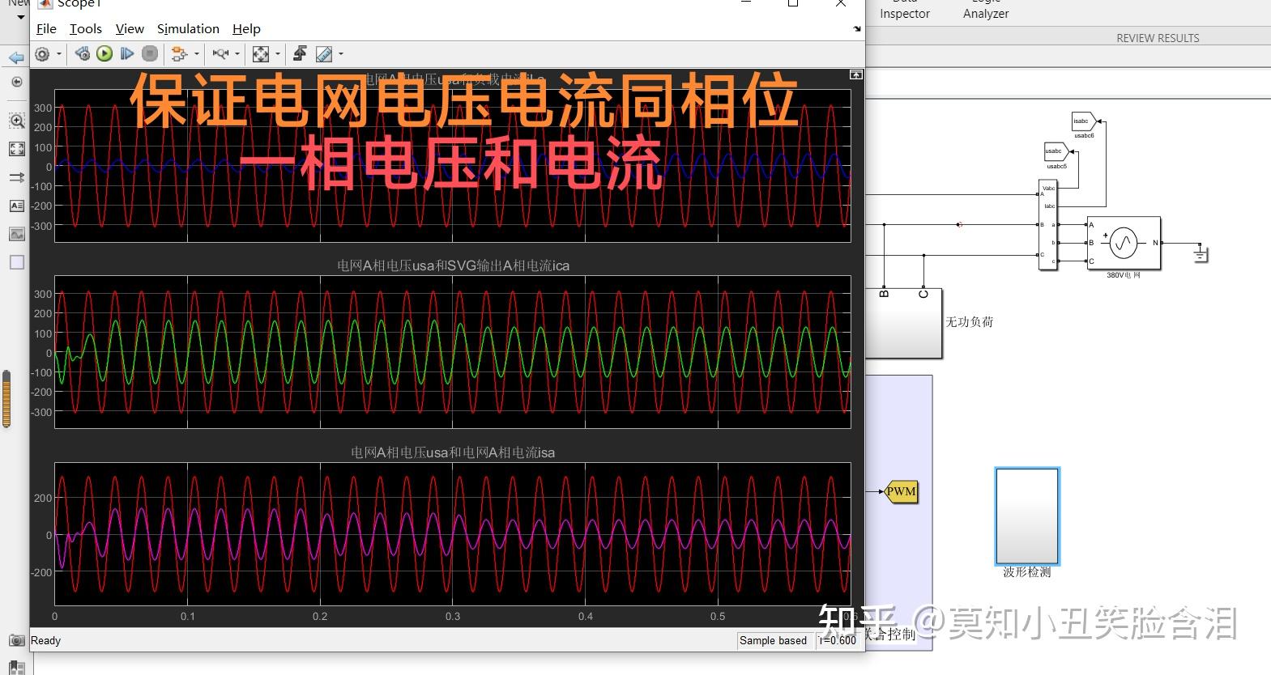Click inside the middle SVG current plot
This screenshot has width=1271, height=675.
pos(453,352)
